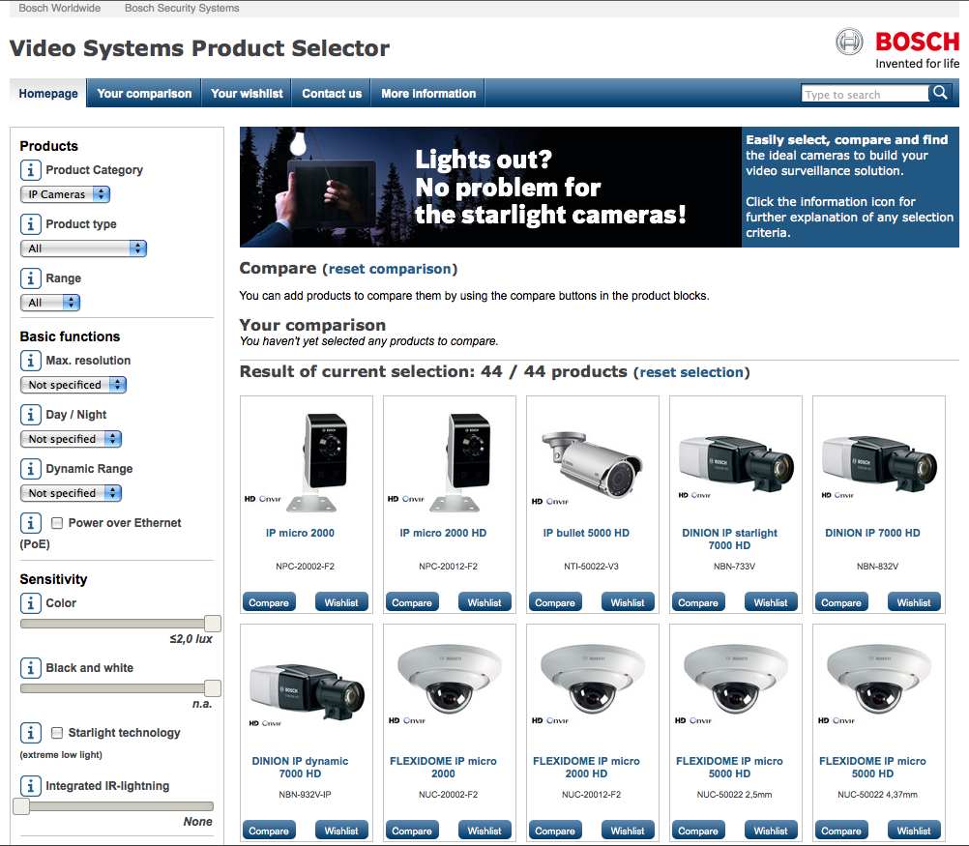Click the Starlight technology info icon
This screenshot has height=846, width=969.
point(30,733)
